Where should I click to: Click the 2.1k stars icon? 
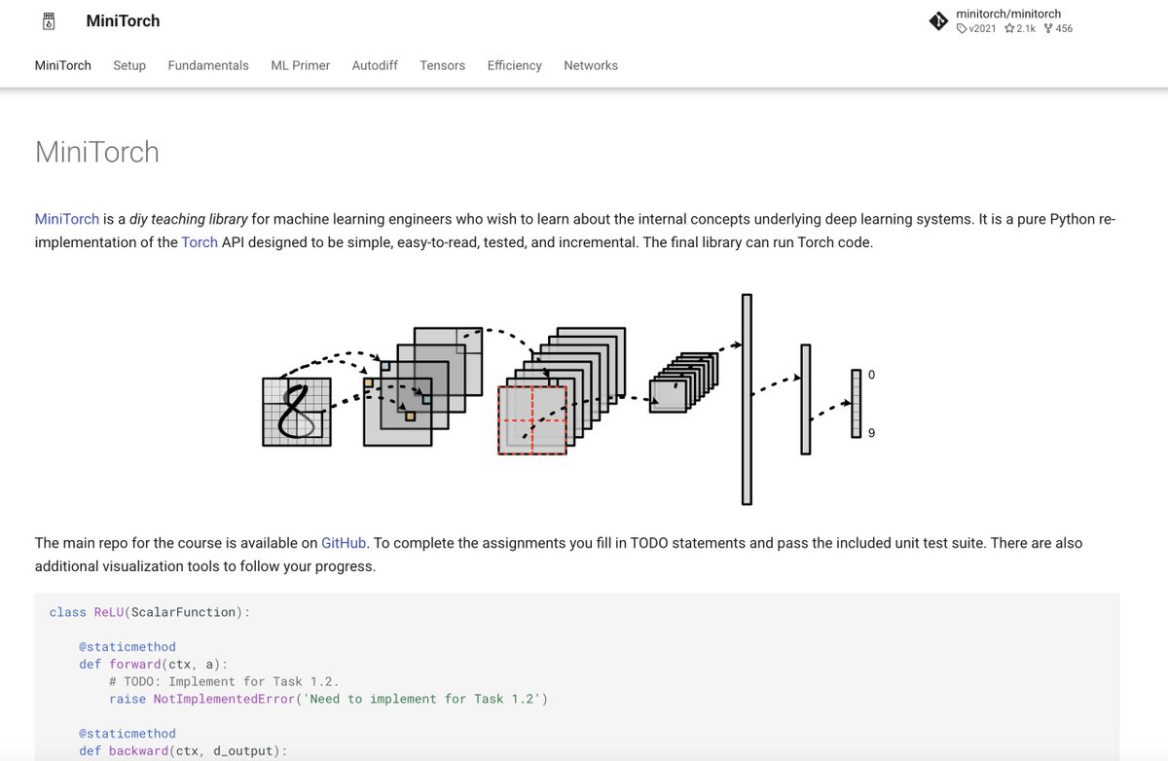point(1010,29)
